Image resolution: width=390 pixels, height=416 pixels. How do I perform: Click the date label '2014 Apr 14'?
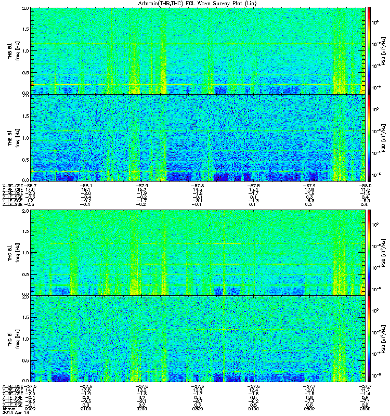tap(16, 412)
